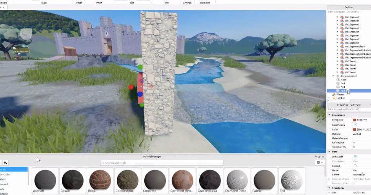Select Wall Segment Short in Explorer
The image size is (371, 195).
coord(355,47)
